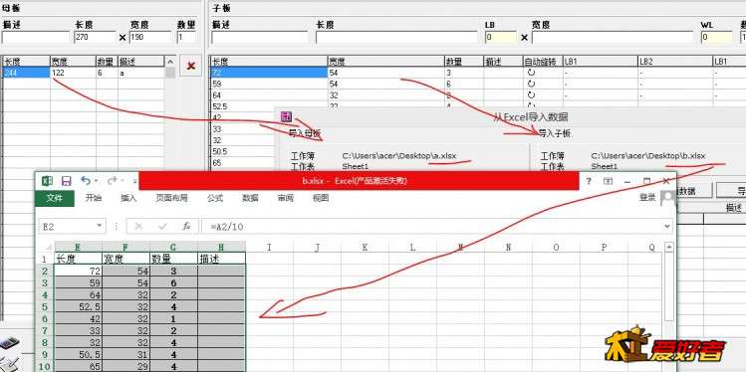Toggle auto-rotate icon for the 72 x 54 row
Screen dimensions: 746x372
[532, 73]
